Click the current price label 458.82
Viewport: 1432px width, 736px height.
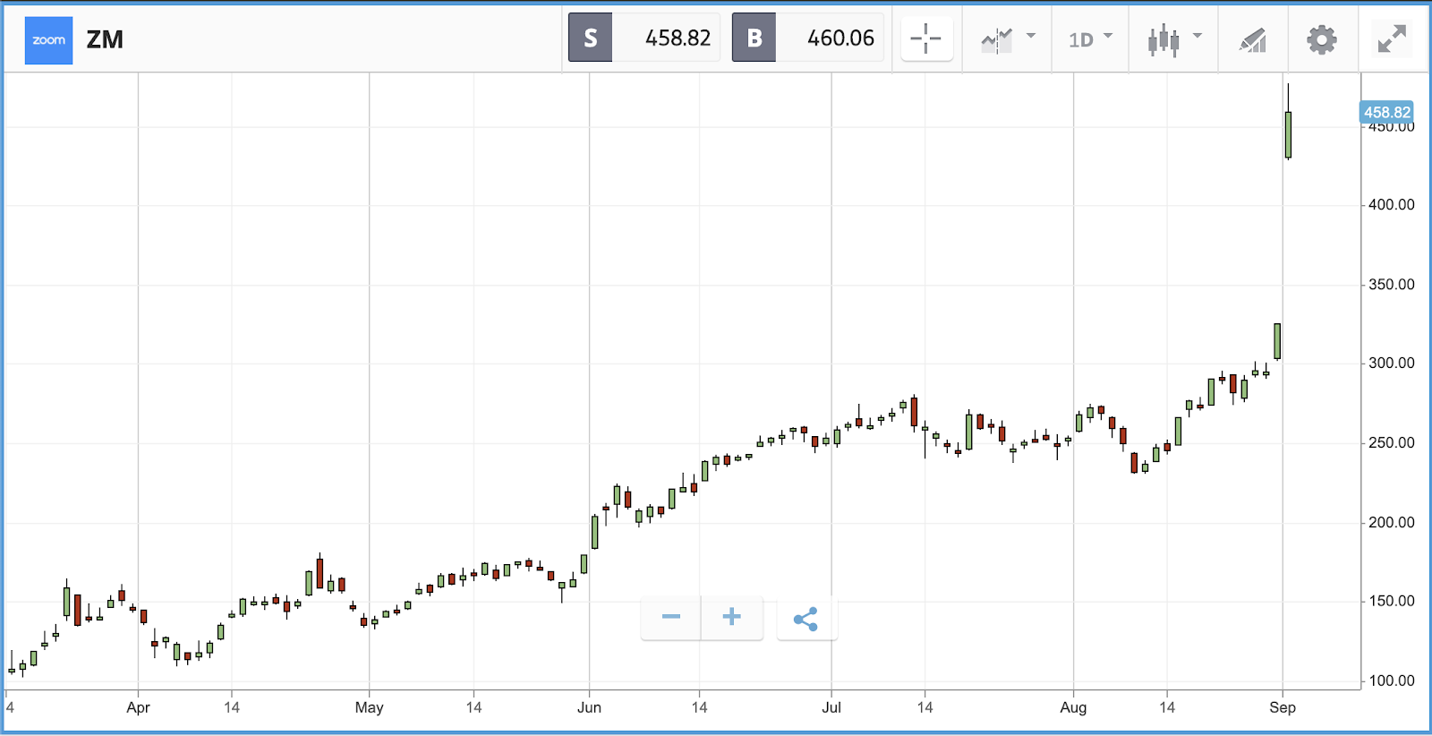[1386, 112]
